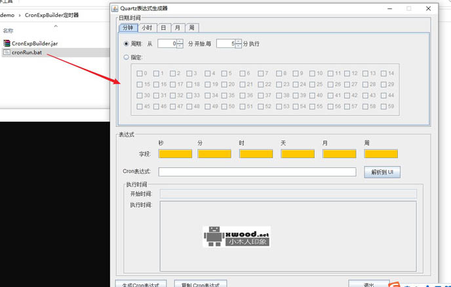The width and height of the screenshot is (451, 287).
Task: Decrease the every-N-minutes interval spinner
Action: pos(238,46)
